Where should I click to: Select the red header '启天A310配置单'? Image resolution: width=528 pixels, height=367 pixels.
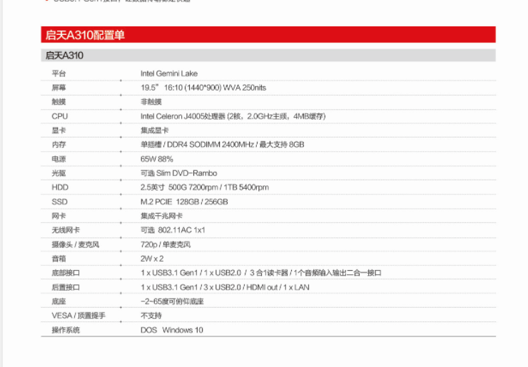(268, 35)
